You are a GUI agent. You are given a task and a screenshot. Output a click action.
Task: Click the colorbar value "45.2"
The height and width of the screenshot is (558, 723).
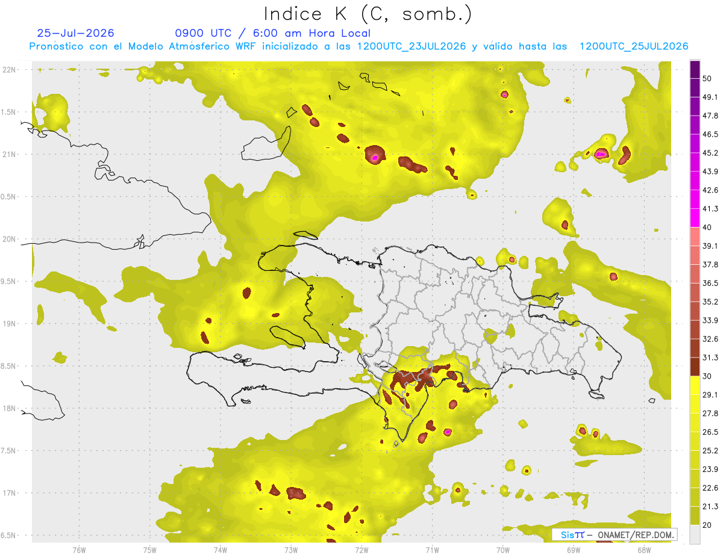pyautogui.click(x=710, y=153)
